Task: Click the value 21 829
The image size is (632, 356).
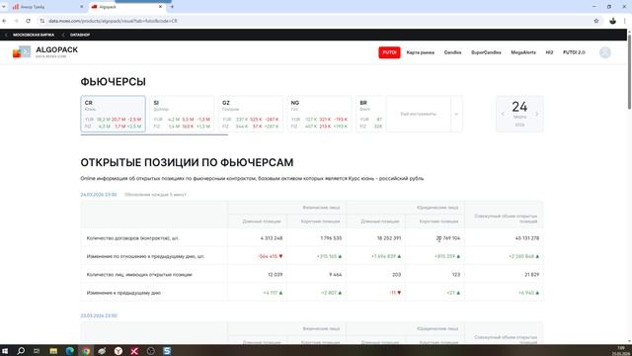Action: tap(532, 275)
